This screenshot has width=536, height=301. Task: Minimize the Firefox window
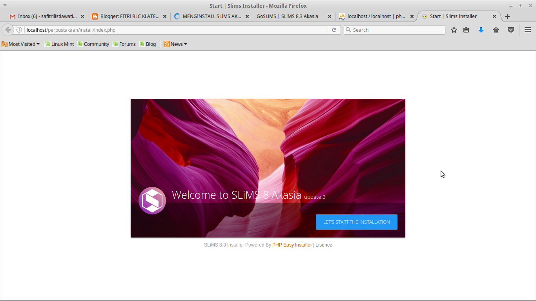click(x=511, y=5)
